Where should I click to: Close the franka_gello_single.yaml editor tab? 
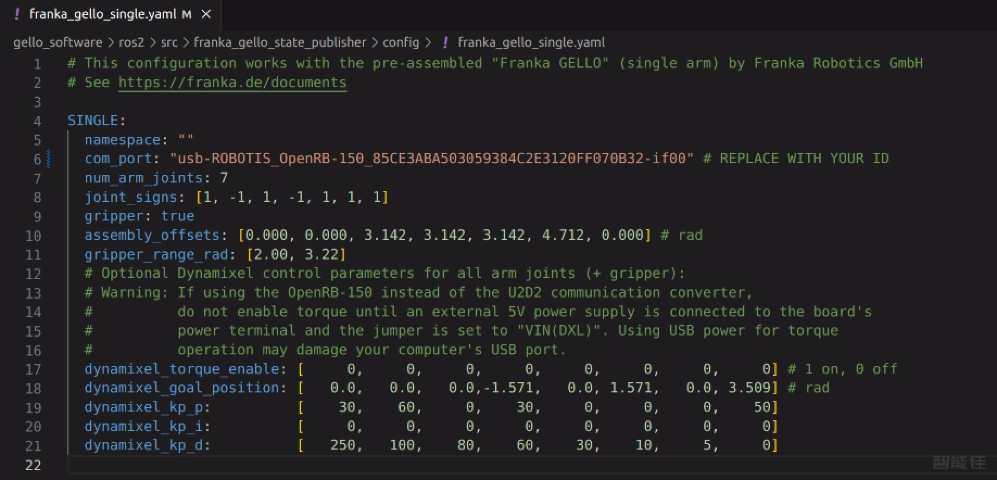pyautogui.click(x=206, y=15)
